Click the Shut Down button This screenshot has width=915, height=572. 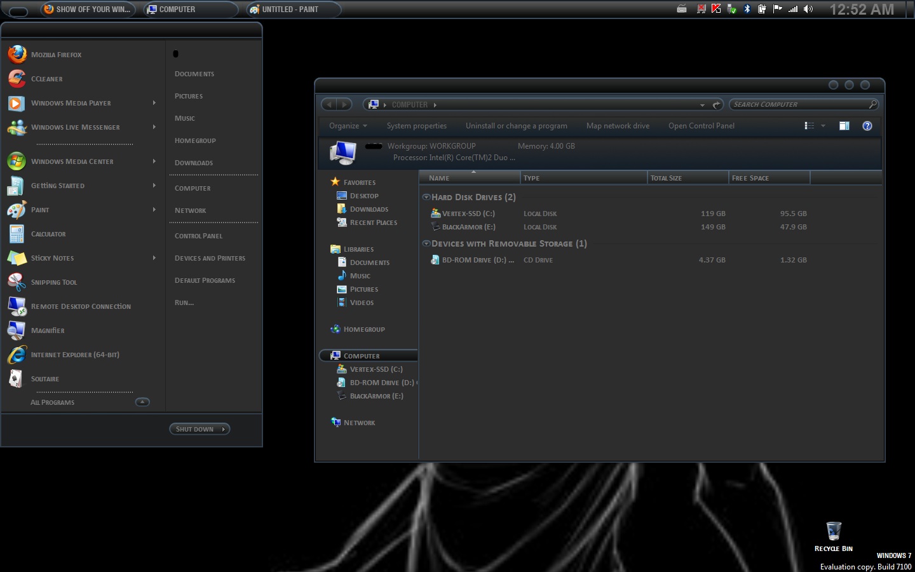coord(194,429)
